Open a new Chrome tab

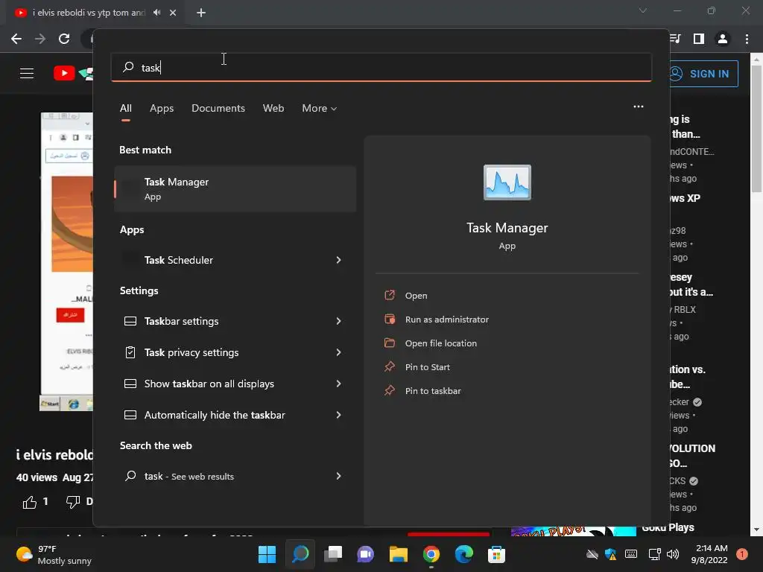(x=201, y=13)
